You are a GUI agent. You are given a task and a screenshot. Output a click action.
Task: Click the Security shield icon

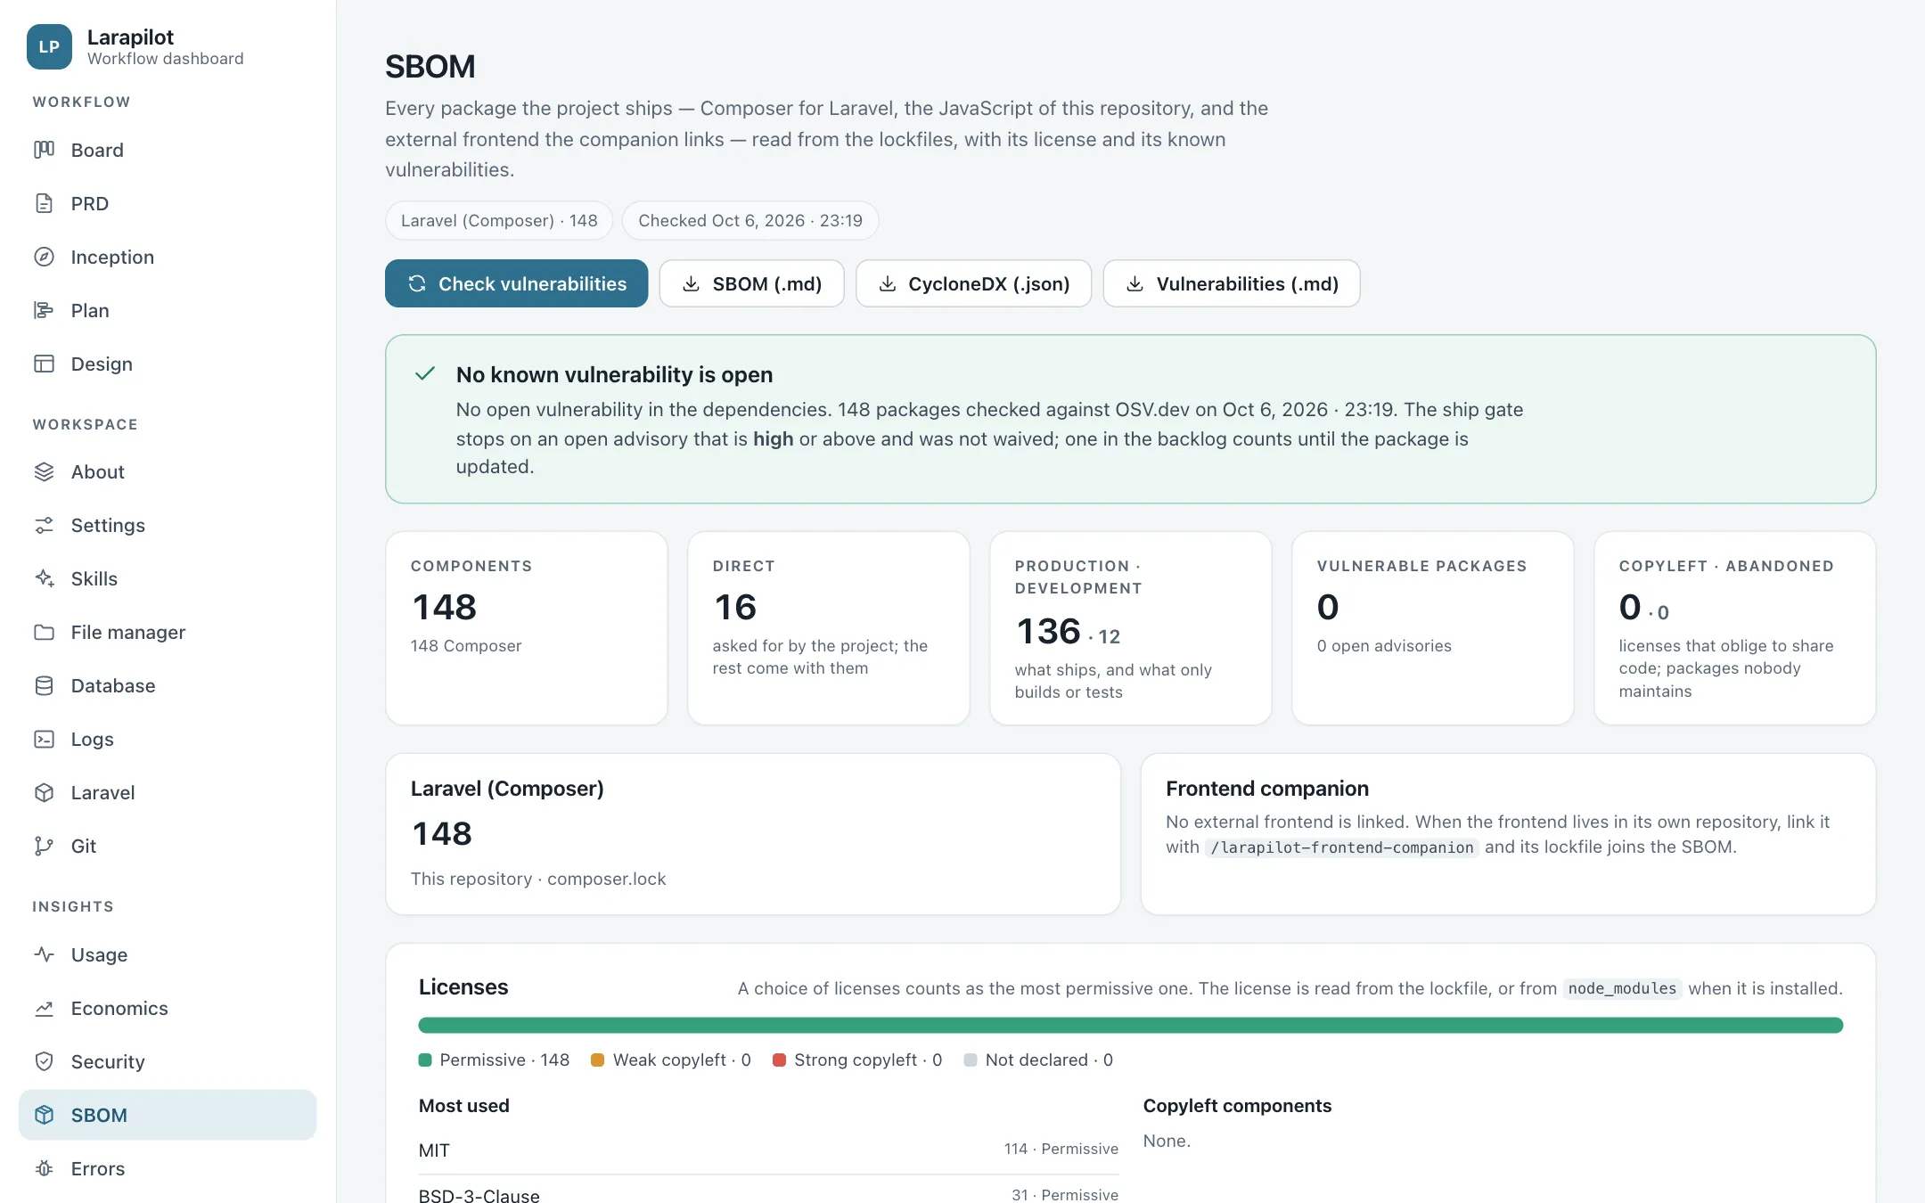tap(44, 1061)
